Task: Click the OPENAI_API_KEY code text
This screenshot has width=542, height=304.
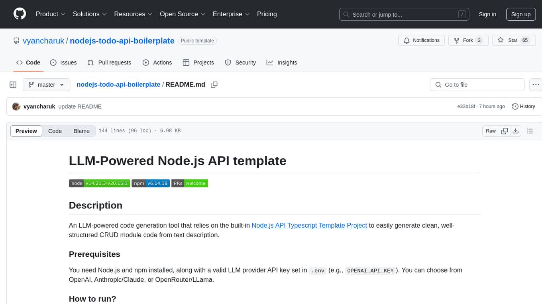Action: coord(370,271)
